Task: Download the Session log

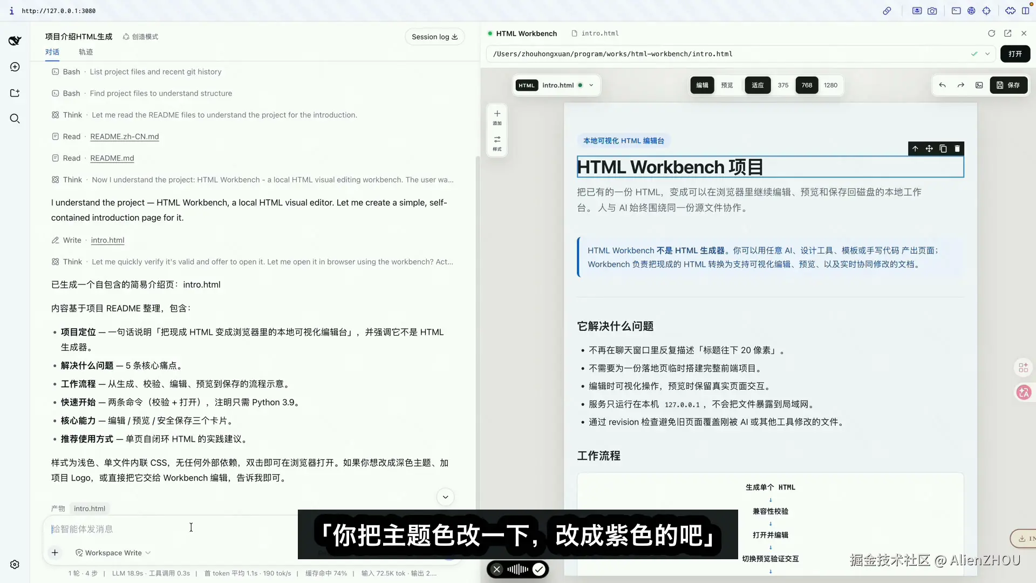Action: [434, 37]
